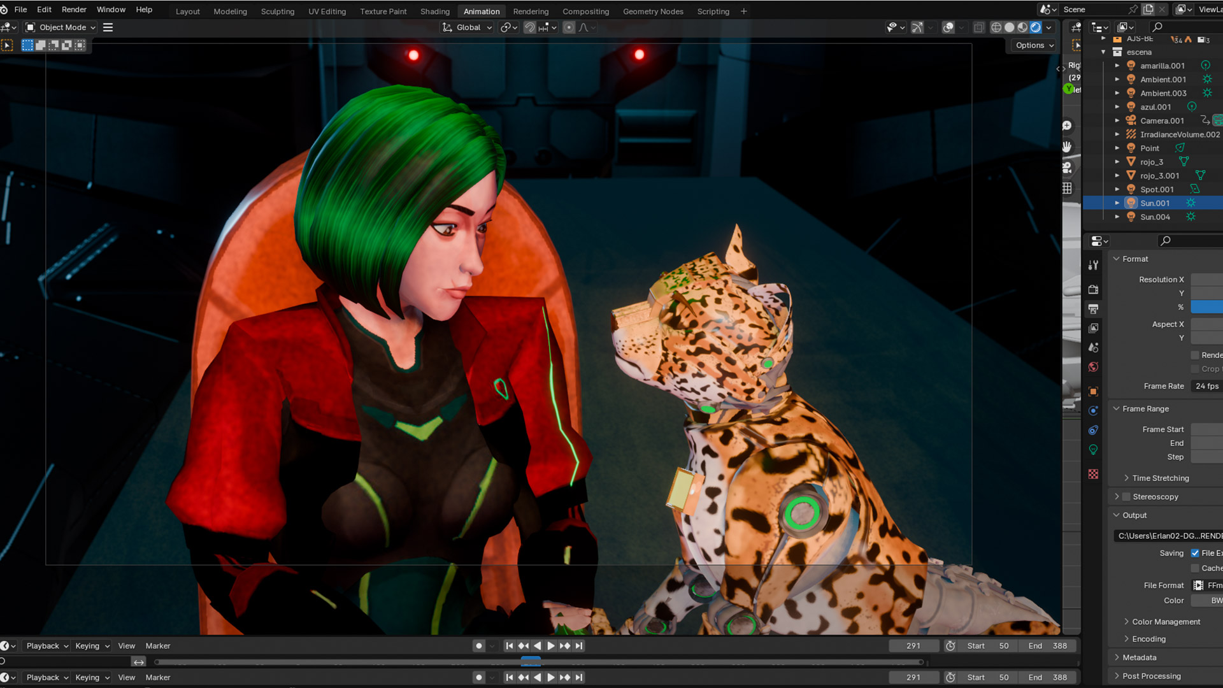Adjust the resolution percentage slider

pyautogui.click(x=1207, y=307)
